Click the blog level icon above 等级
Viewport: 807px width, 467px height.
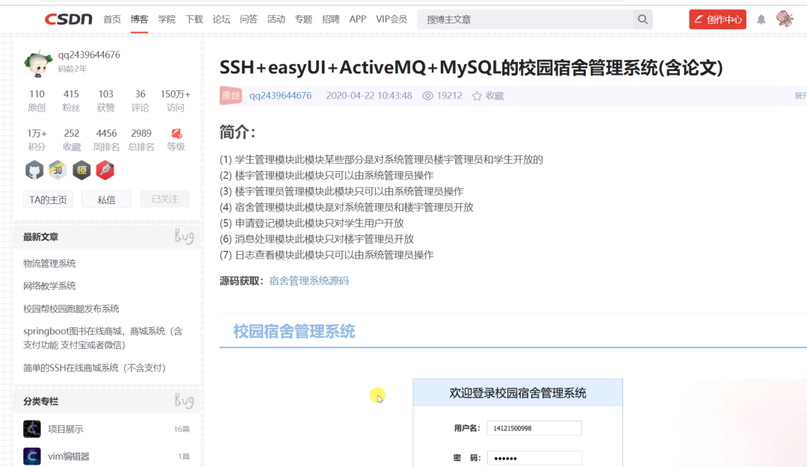(x=176, y=133)
